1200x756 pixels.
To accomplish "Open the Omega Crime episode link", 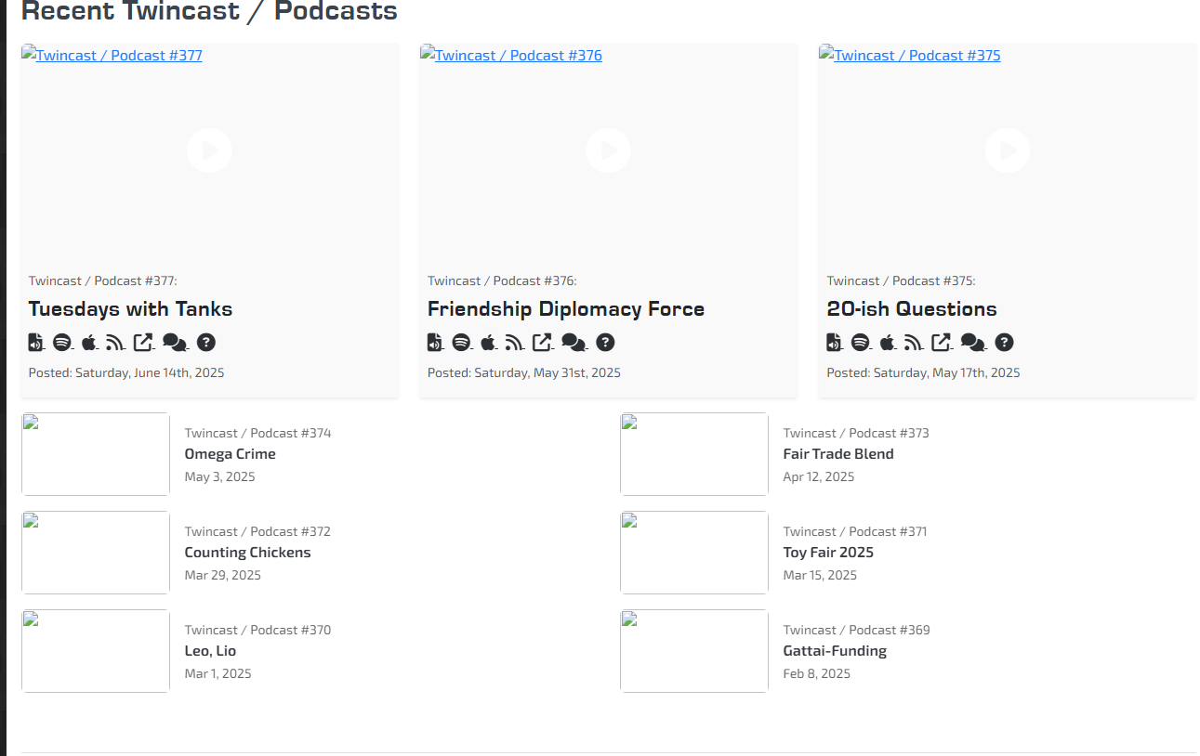I will tap(230, 454).
